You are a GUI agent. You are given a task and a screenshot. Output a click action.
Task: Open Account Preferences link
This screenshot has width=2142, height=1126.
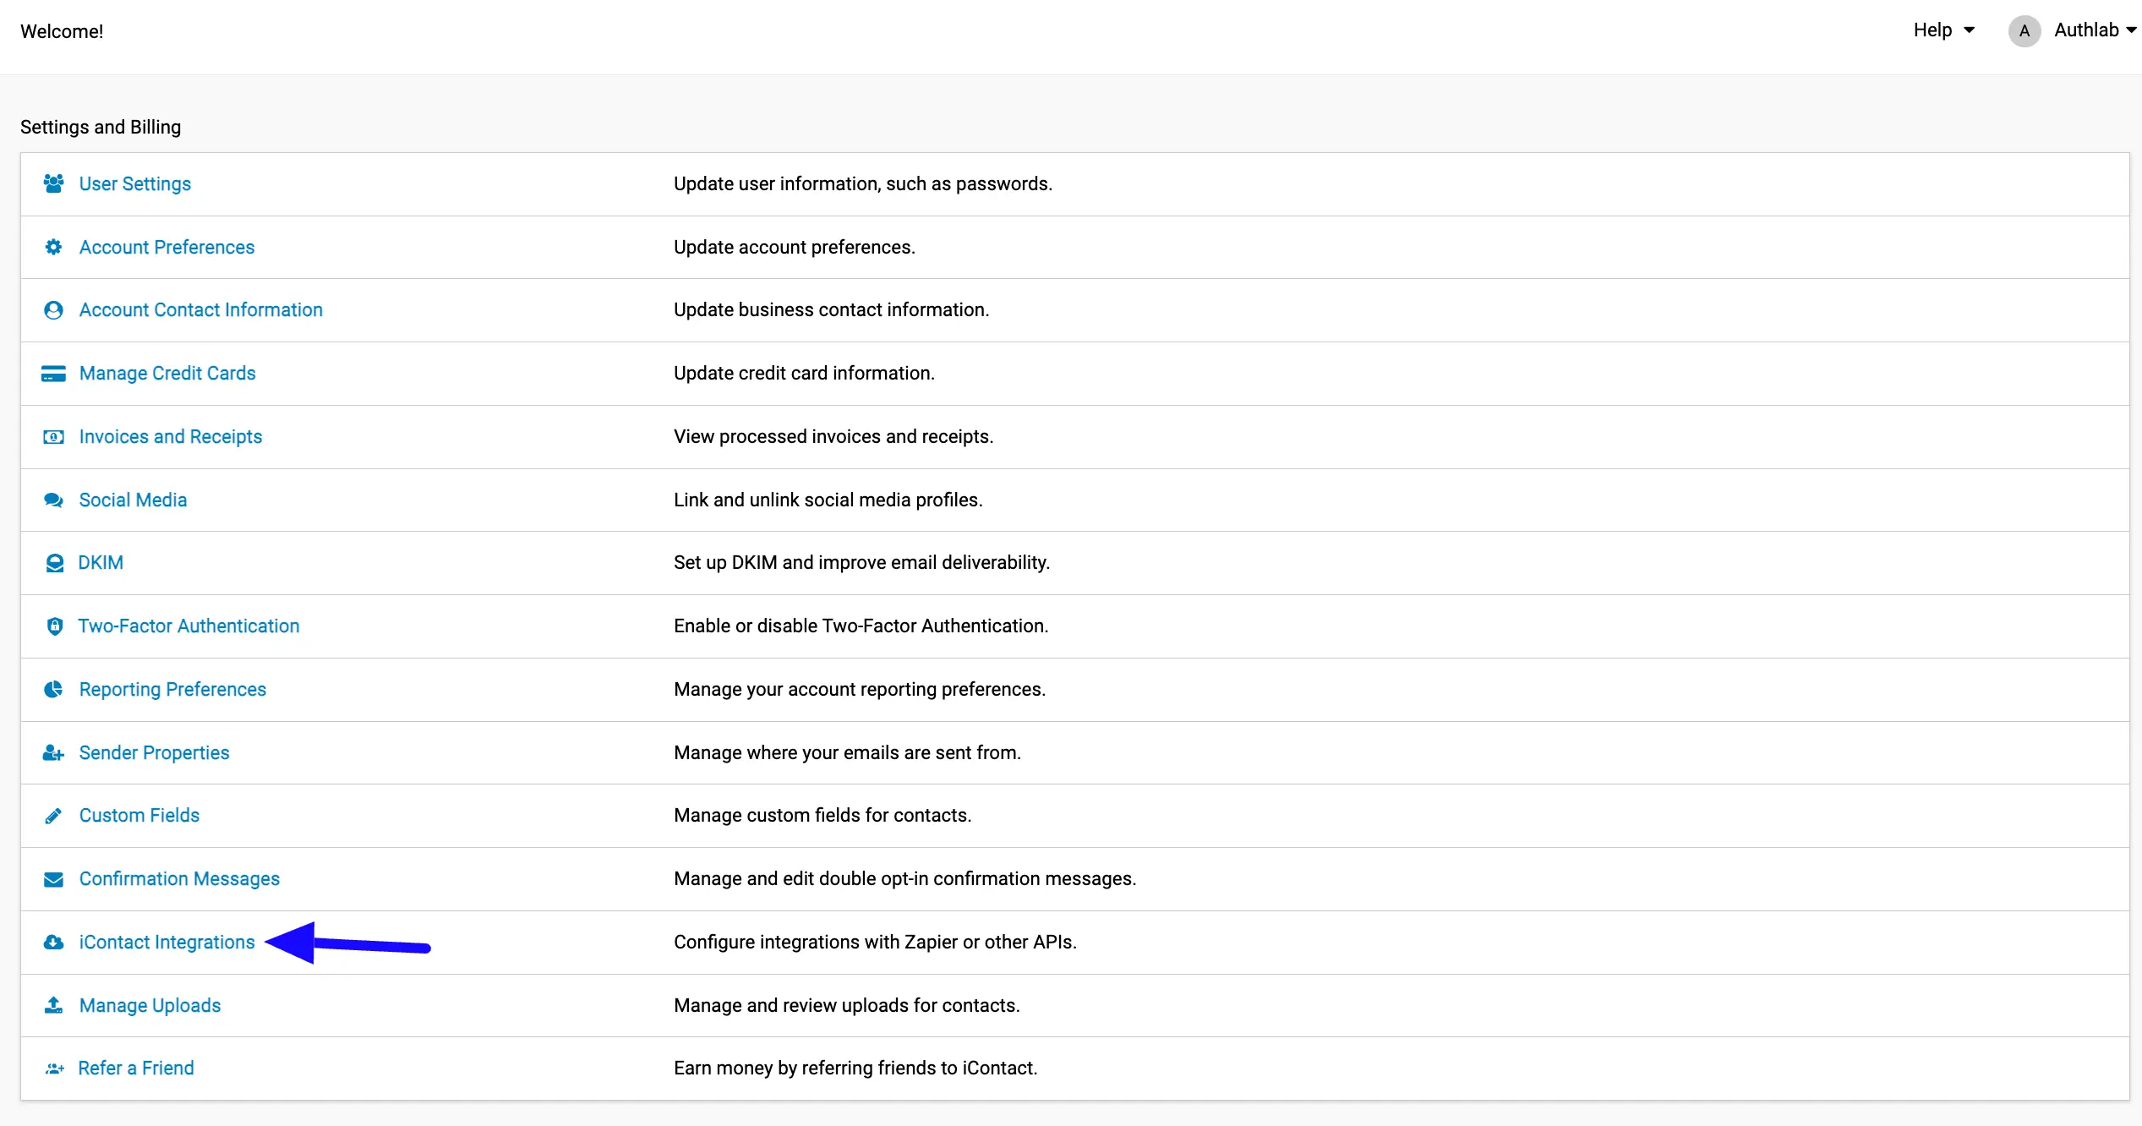point(167,247)
